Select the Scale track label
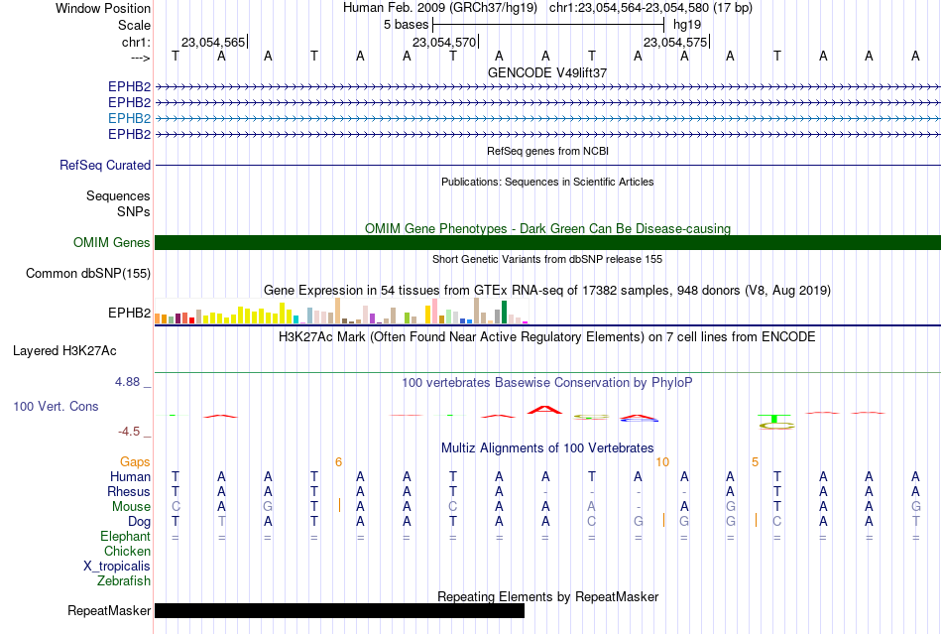 click(x=134, y=25)
